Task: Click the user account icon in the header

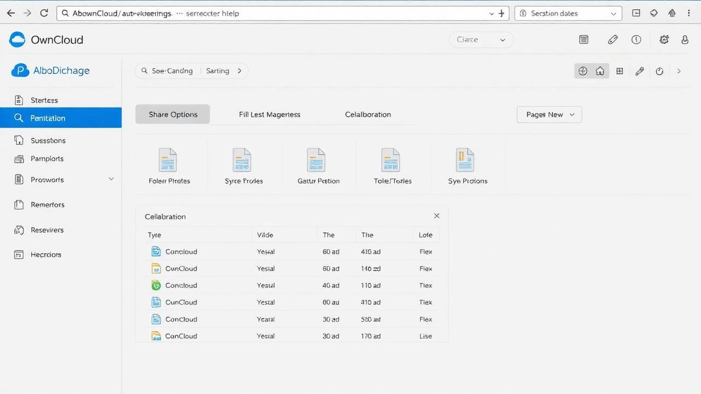Action: [685, 39]
